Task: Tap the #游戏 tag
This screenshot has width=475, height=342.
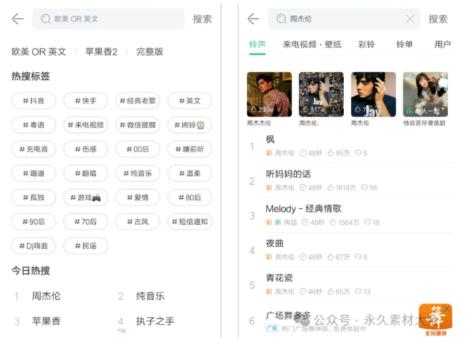Action: pyautogui.click(x=85, y=198)
